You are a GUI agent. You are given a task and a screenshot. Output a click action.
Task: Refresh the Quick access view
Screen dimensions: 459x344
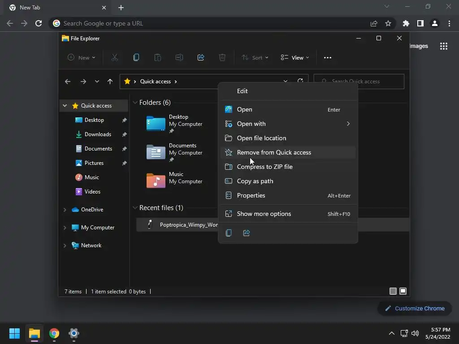(x=300, y=81)
